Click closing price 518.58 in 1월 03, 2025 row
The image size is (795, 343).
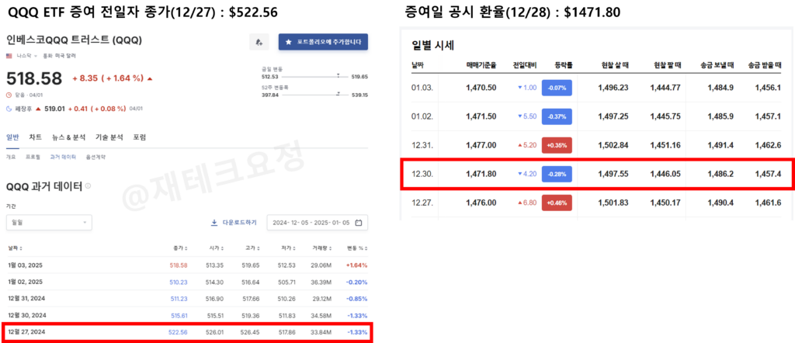pyautogui.click(x=179, y=265)
